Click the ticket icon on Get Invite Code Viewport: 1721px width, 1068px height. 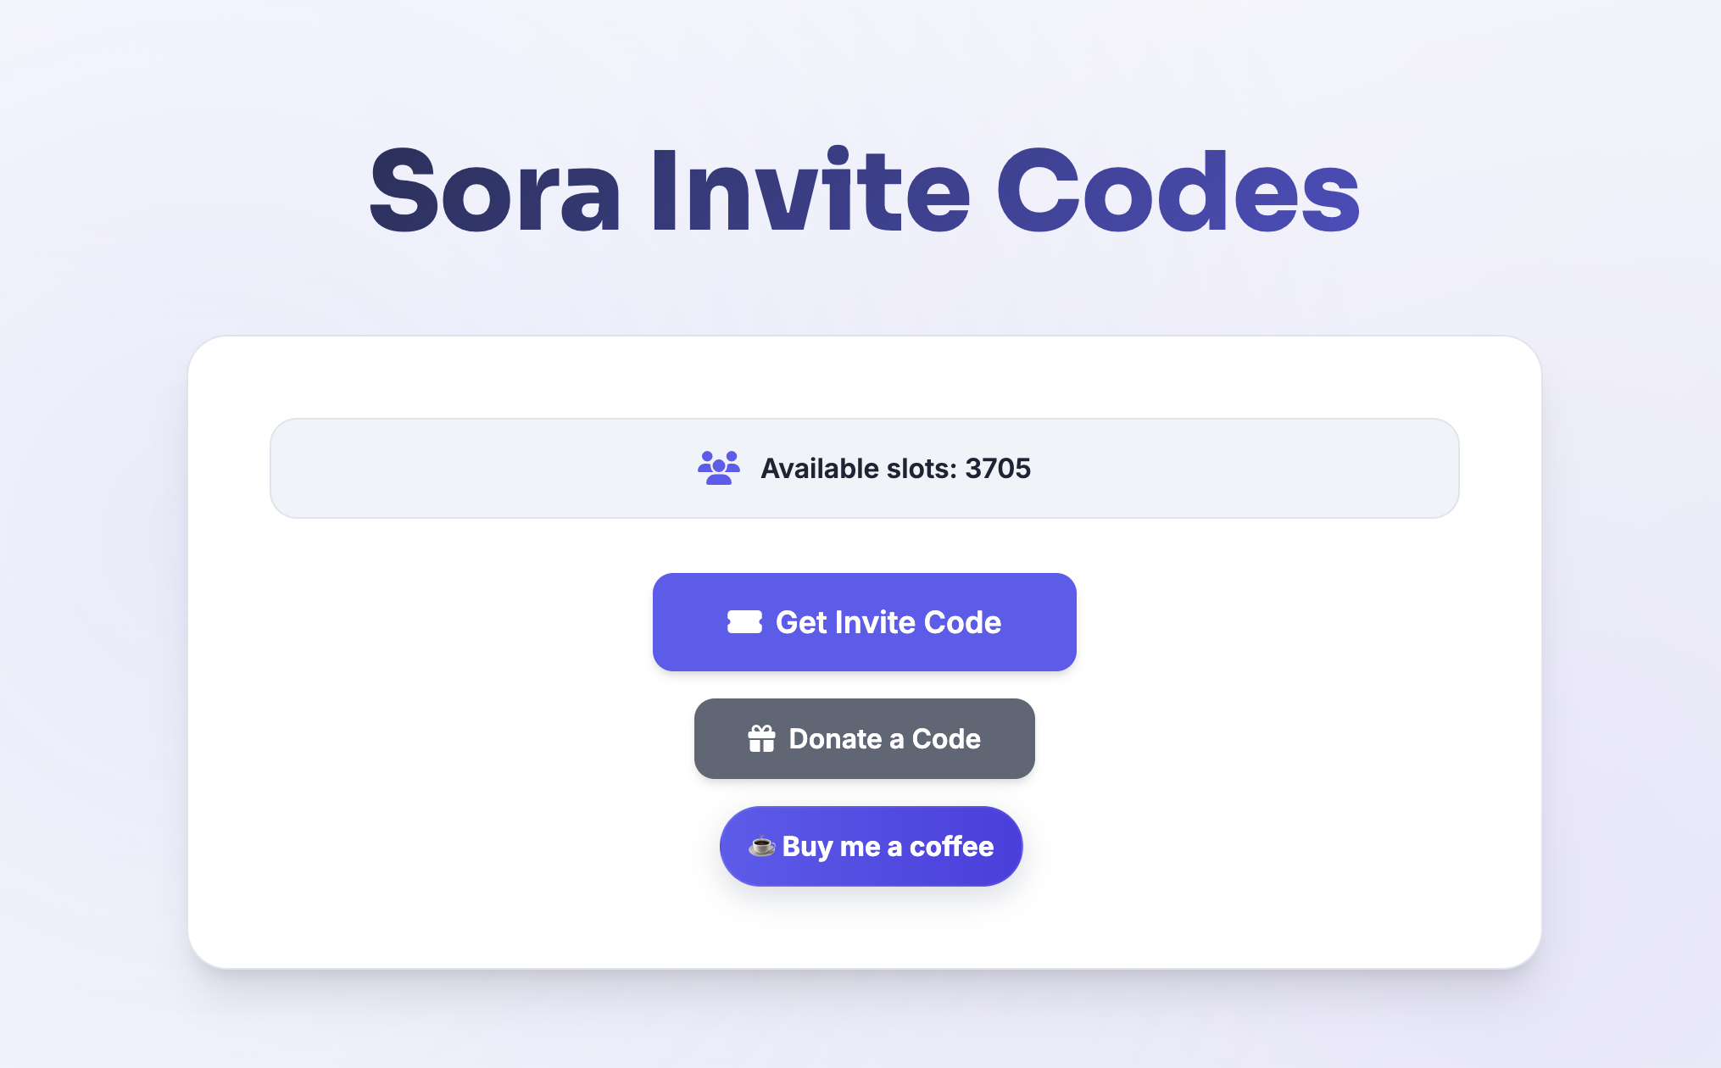pyautogui.click(x=744, y=622)
